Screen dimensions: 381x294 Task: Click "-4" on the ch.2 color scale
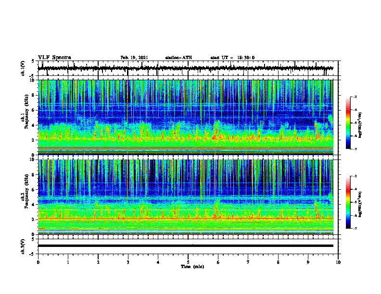tap(355, 189)
